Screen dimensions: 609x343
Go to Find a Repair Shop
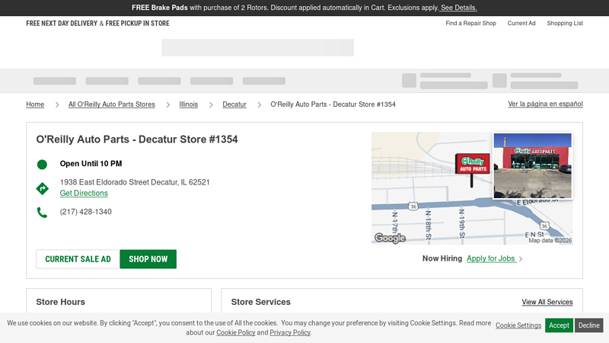tap(470, 23)
